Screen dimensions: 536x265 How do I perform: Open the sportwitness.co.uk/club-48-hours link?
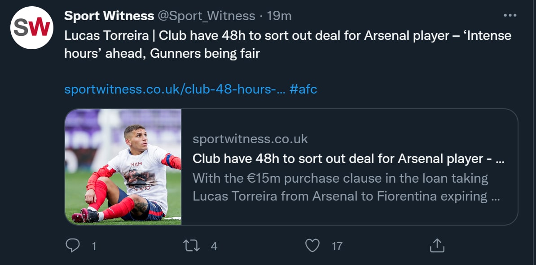point(175,89)
